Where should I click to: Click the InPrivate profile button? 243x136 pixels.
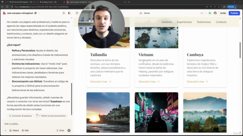[x=232, y=7]
